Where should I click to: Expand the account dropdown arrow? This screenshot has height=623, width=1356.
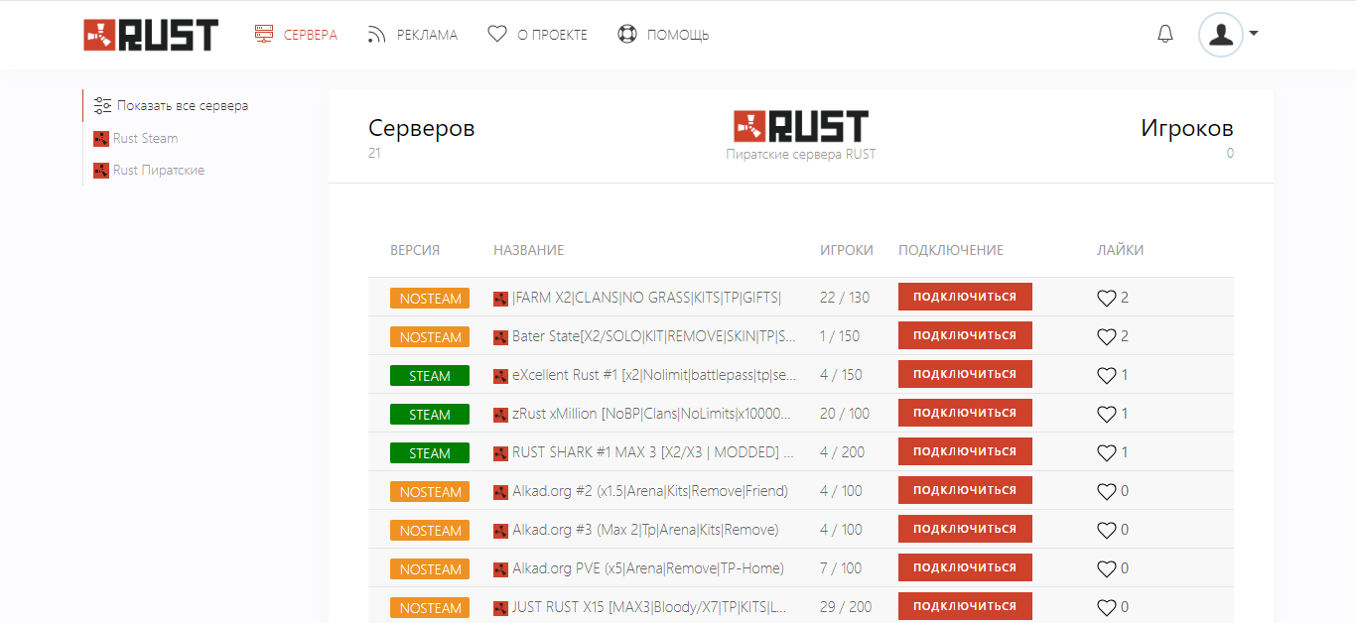1254,33
